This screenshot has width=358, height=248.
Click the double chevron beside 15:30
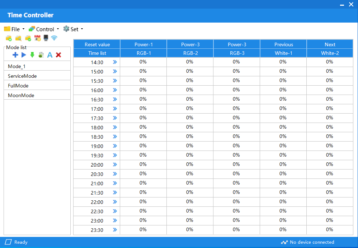click(x=115, y=81)
